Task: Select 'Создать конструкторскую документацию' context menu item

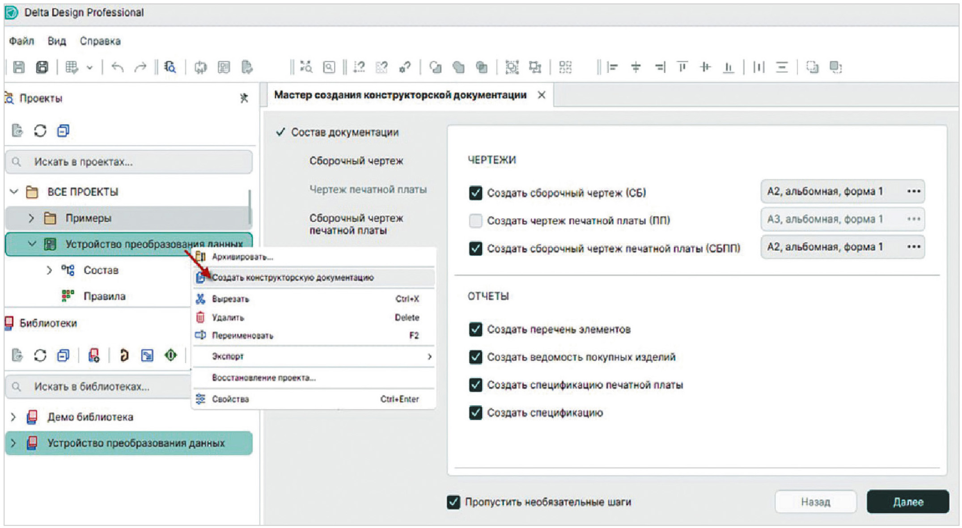Action: [292, 278]
